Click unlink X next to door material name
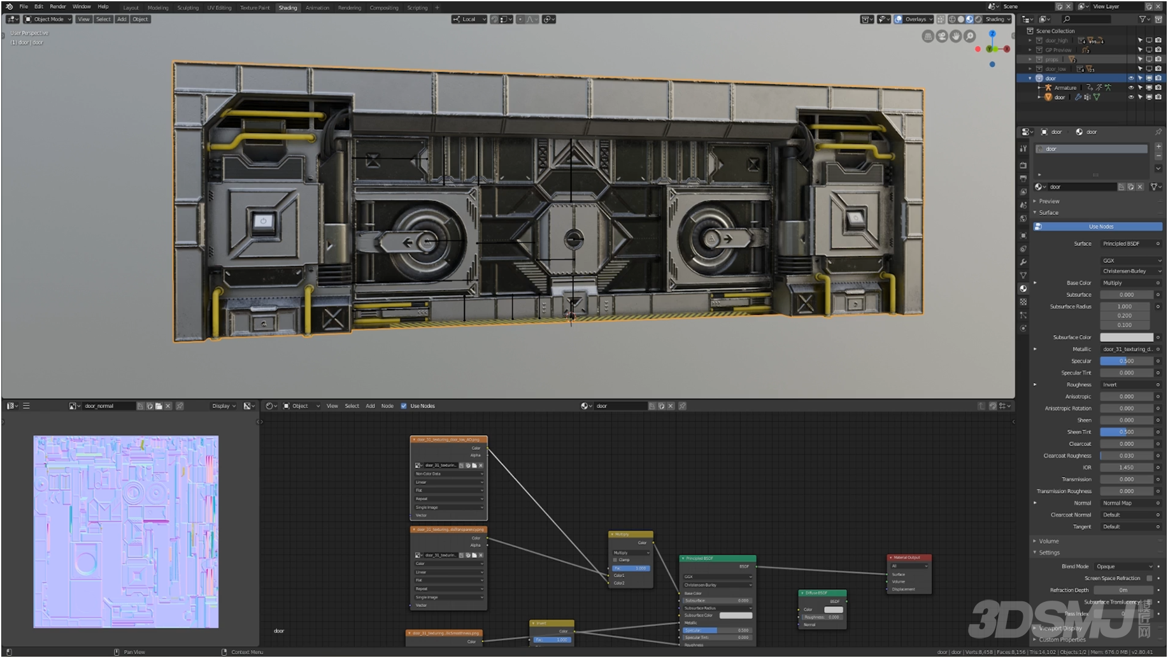This screenshot has height=658, width=1168. pyautogui.click(x=1140, y=187)
